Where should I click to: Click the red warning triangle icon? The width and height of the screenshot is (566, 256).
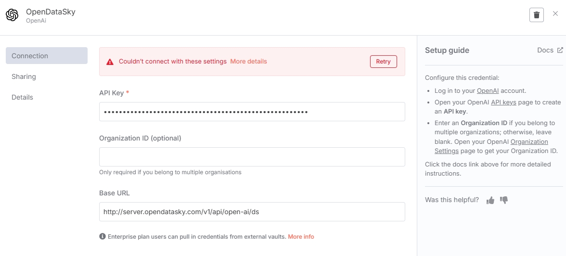(110, 62)
